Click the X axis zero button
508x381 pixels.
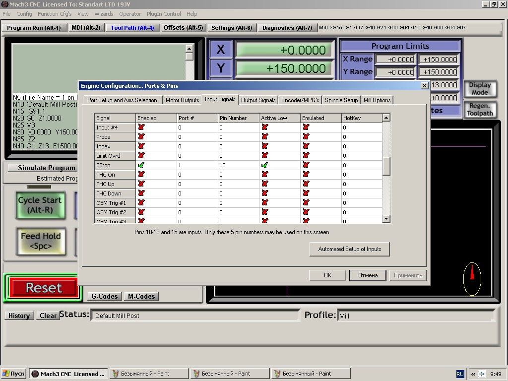(x=221, y=50)
